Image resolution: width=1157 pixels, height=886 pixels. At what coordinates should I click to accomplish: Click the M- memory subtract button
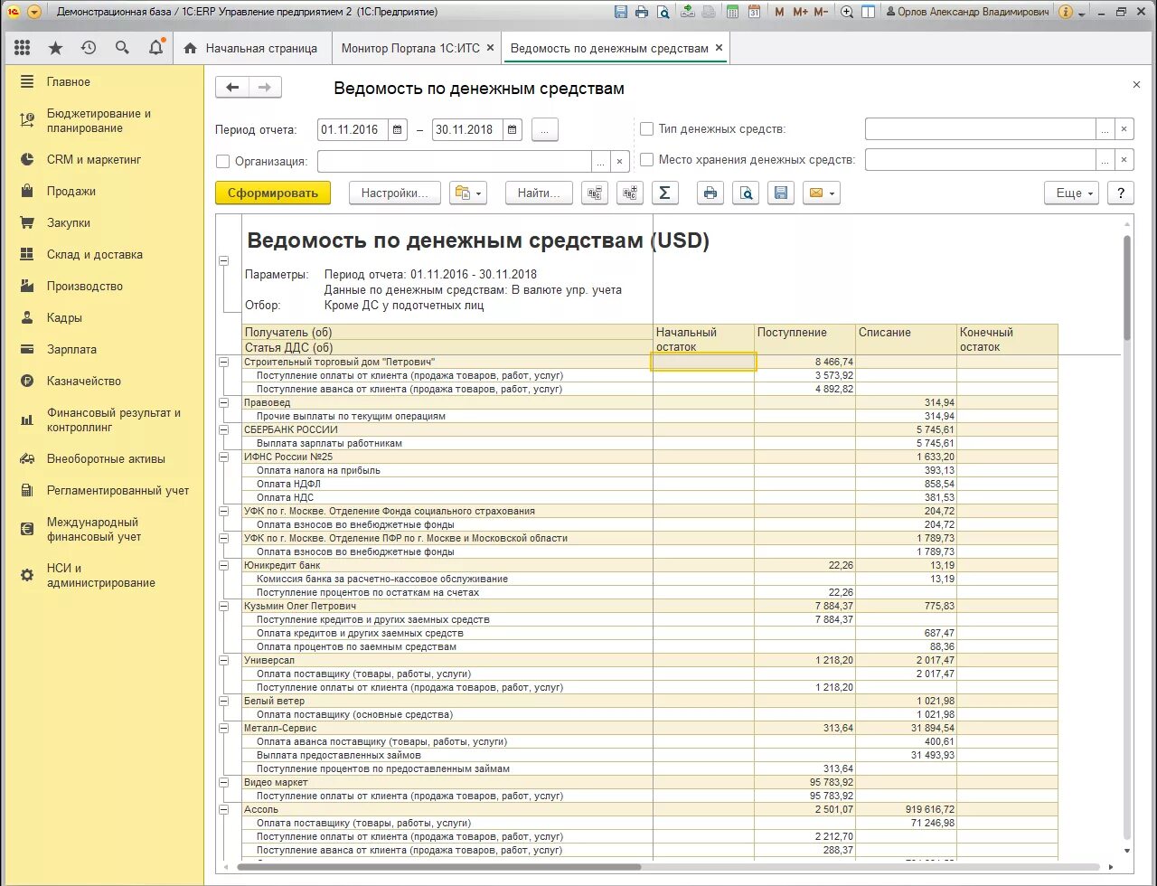pyautogui.click(x=821, y=12)
